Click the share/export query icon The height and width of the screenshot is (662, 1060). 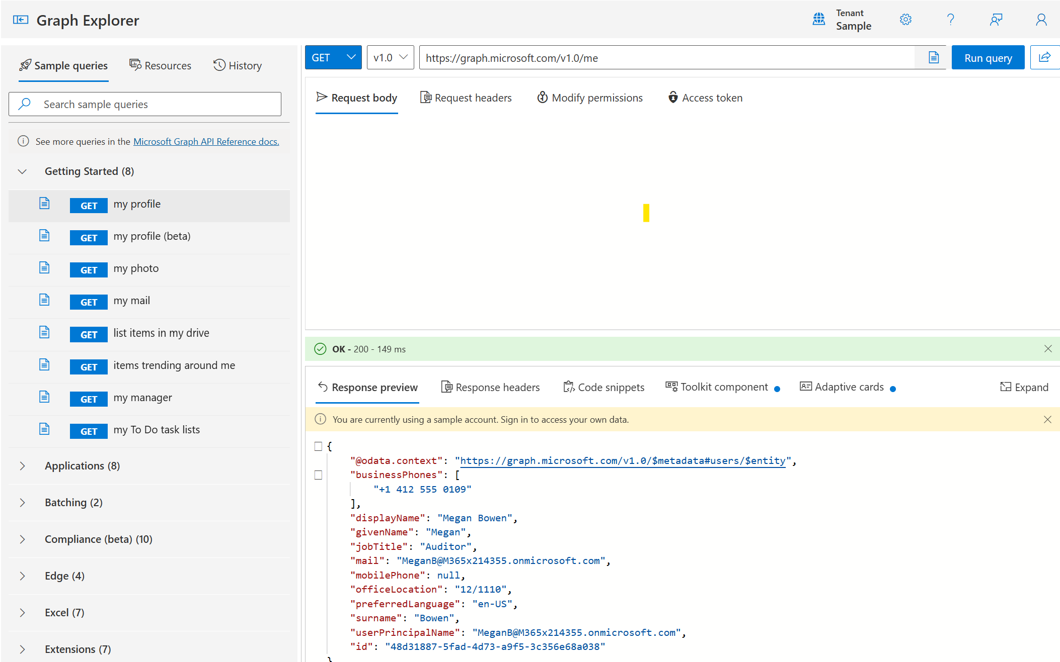coord(1045,57)
